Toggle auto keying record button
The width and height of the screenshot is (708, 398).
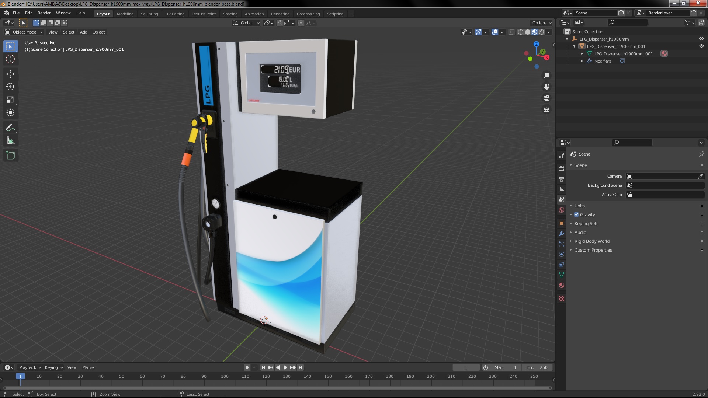point(247,367)
